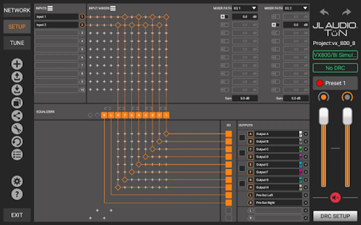The height and width of the screenshot is (225, 361).
Task: Select the orange EQ block labeled 1
Action: point(166,115)
